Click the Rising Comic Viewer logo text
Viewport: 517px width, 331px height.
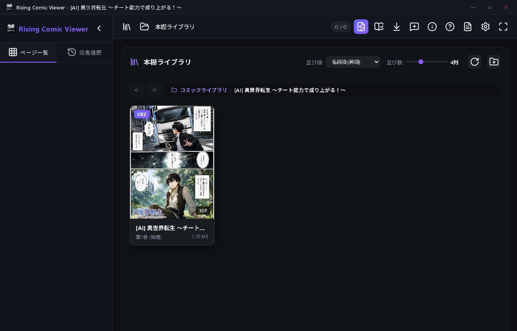coord(53,29)
